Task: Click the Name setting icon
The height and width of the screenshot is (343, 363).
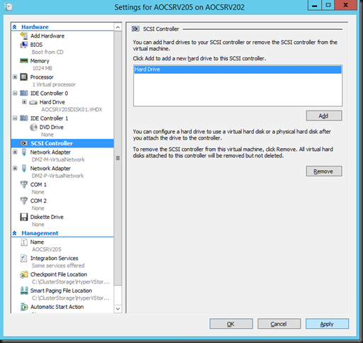Action: (x=24, y=242)
